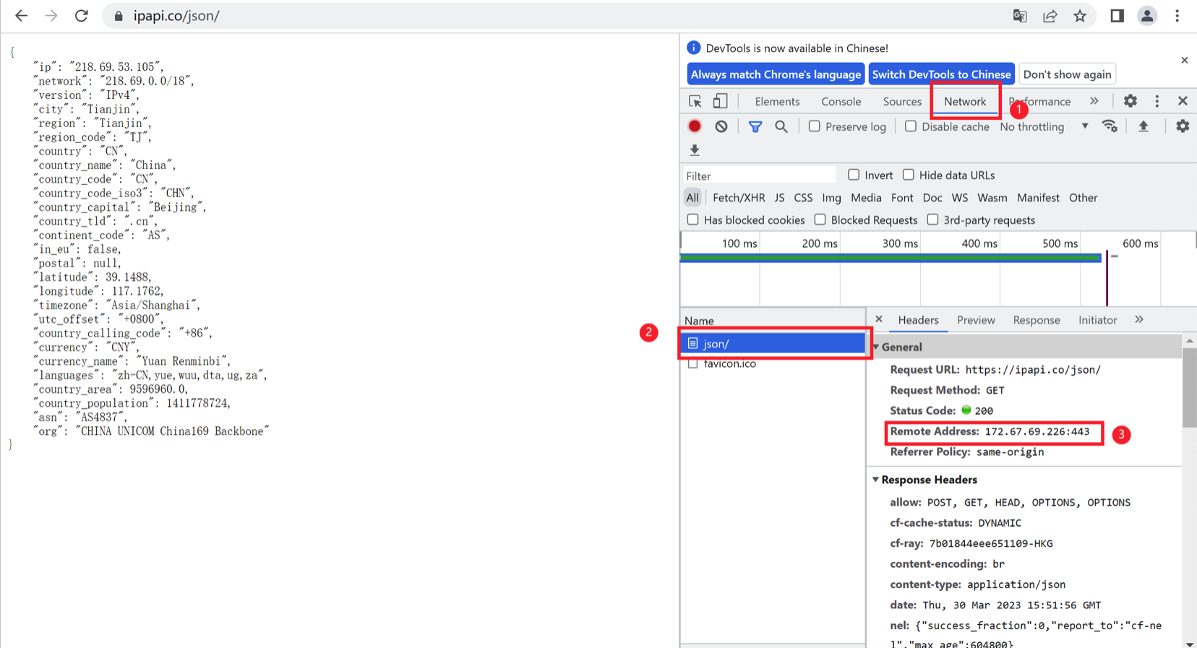Viewport: 1197px width, 648px height.
Task: Open the Preview tab
Action: (976, 320)
